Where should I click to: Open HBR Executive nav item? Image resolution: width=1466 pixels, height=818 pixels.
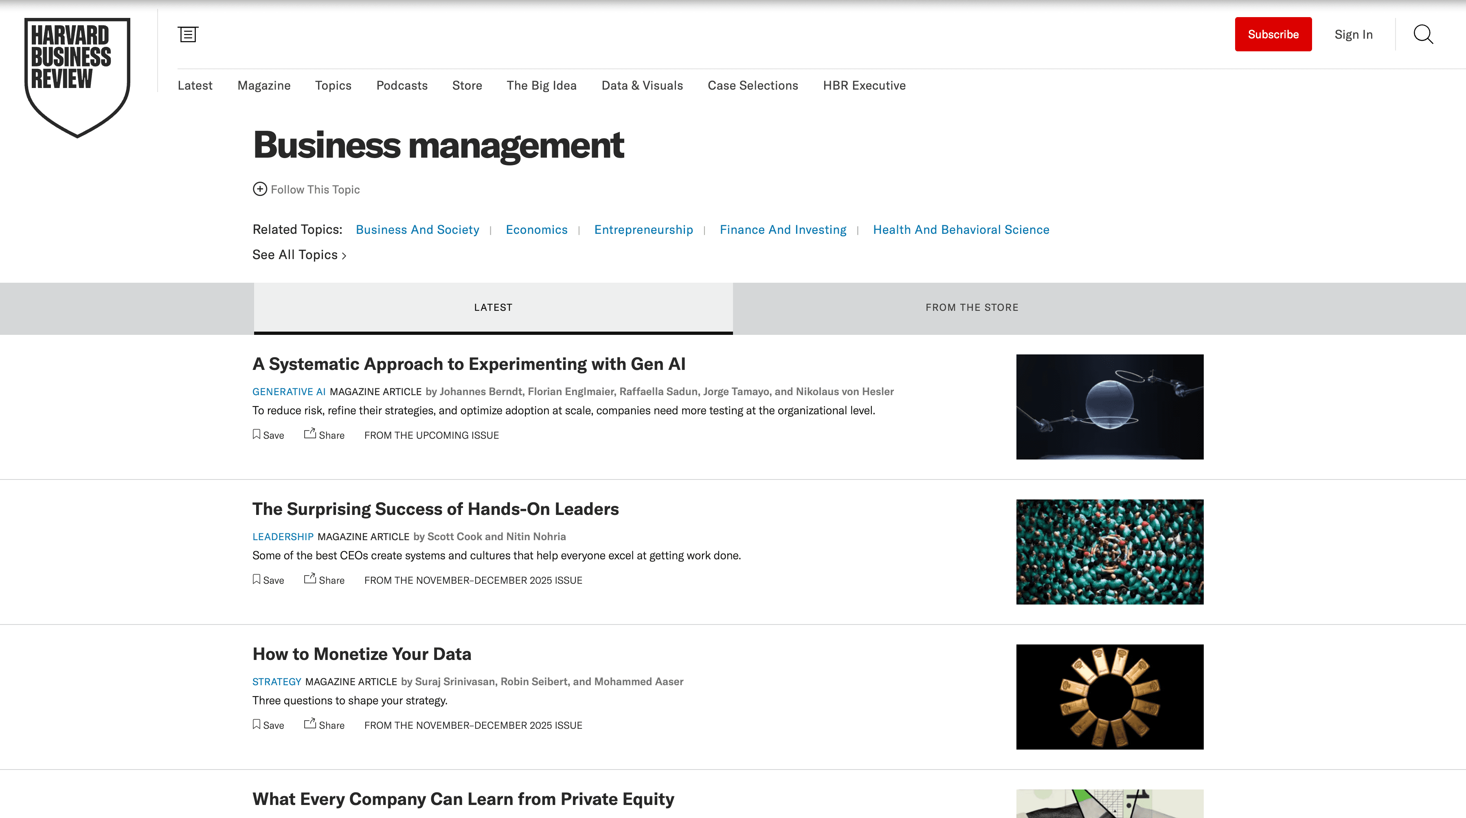pyautogui.click(x=864, y=86)
